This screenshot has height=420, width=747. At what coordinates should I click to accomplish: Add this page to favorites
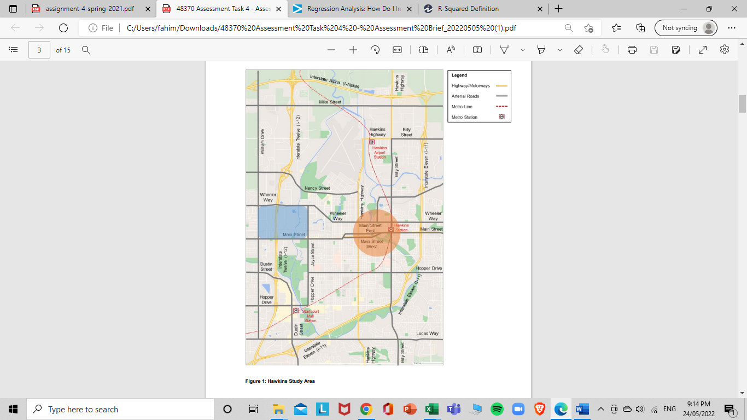(588, 28)
